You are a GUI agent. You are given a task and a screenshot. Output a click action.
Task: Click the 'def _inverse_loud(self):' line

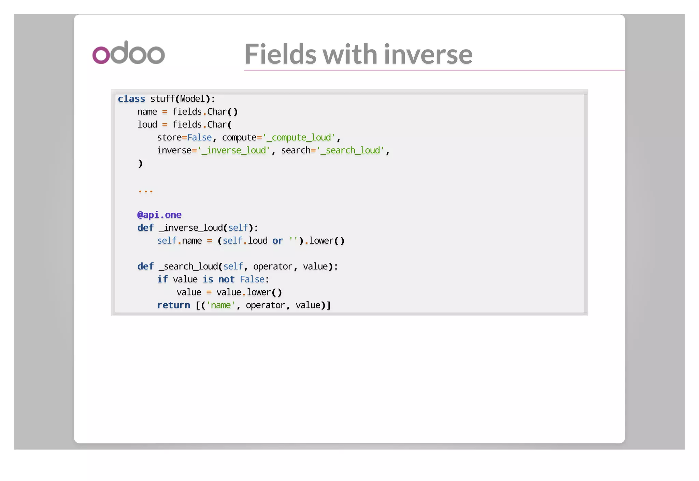click(x=198, y=228)
